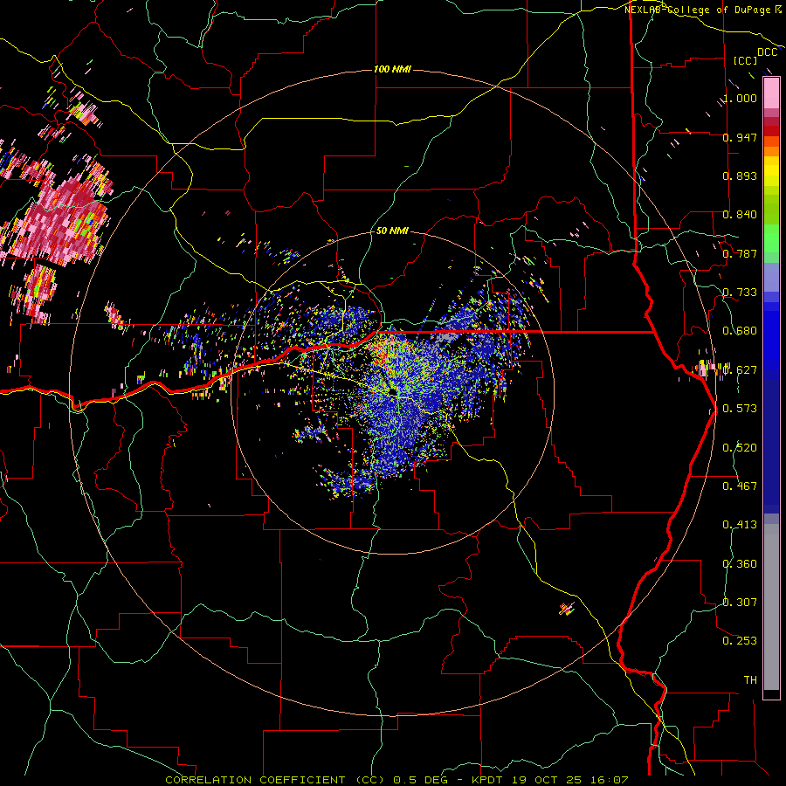
Task: Select the 0.680 legend value
Action: tap(740, 331)
